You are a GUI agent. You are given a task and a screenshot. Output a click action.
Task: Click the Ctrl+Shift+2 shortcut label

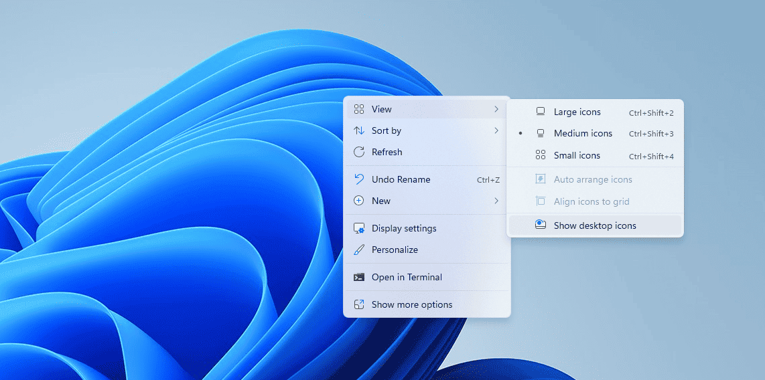(x=651, y=113)
